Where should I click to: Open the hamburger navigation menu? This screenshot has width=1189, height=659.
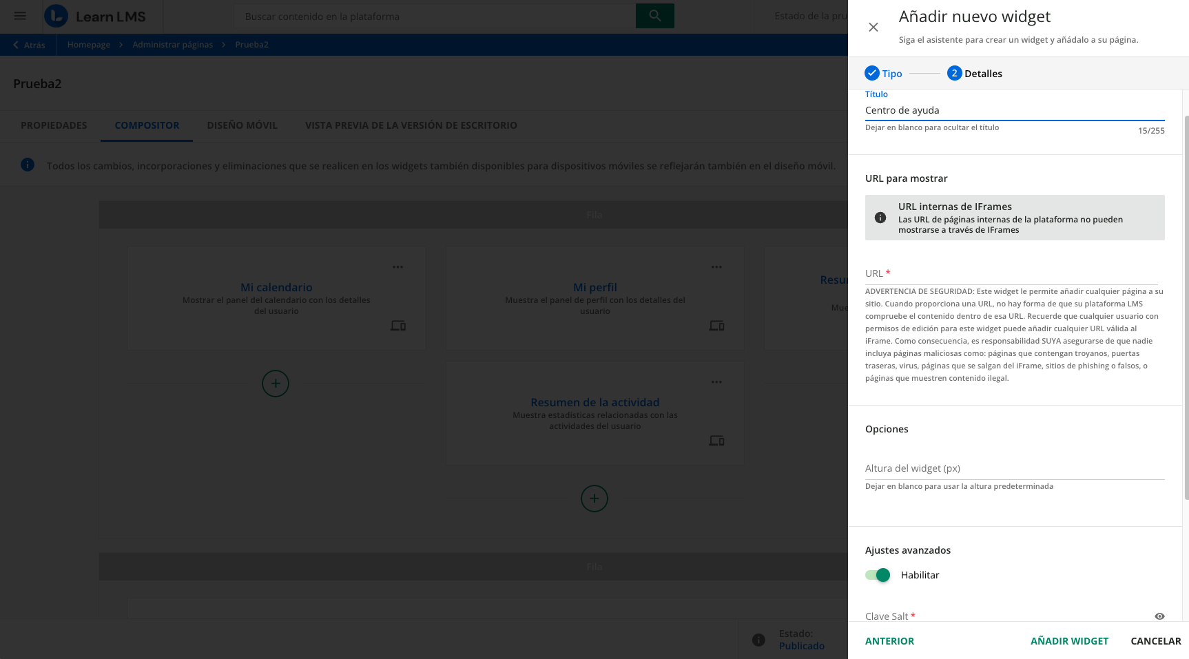coord(19,15)
